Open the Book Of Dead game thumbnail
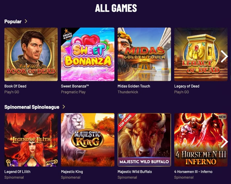This screenshot has width=231, height=184. [x=31, y=54]
